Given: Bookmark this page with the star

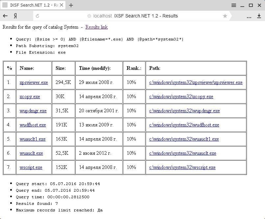Looking at the screenshot, I should (x=225, y=15).
